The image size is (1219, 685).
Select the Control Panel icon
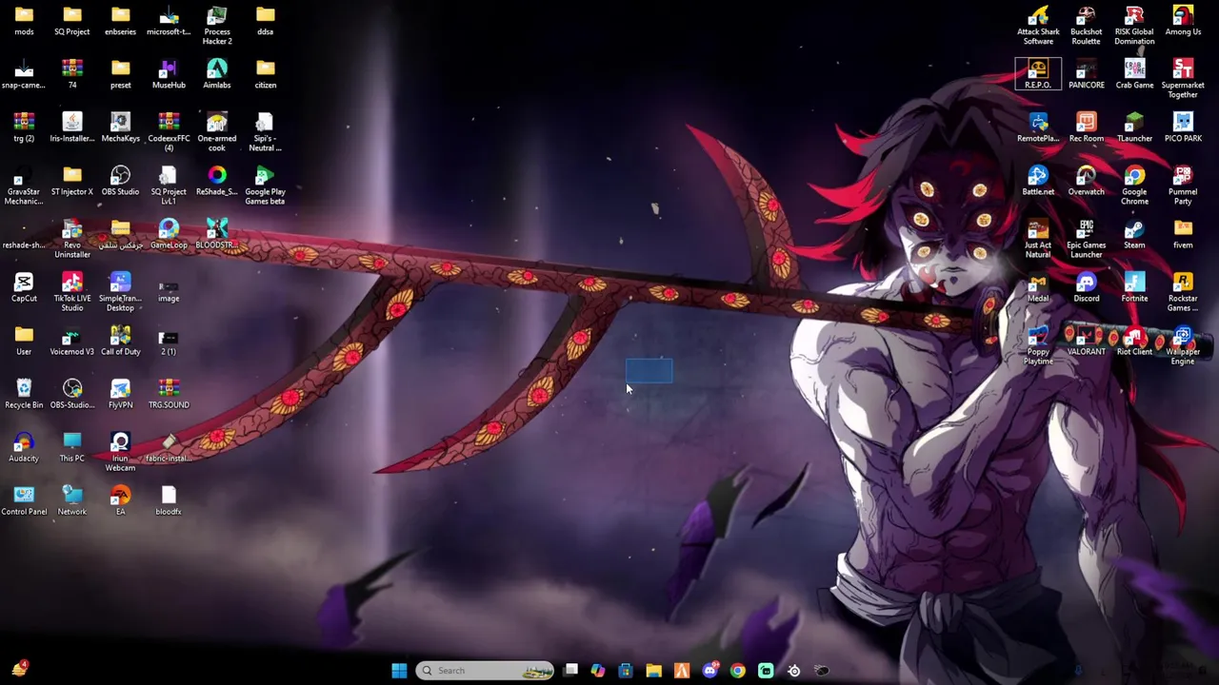[24, 499]
